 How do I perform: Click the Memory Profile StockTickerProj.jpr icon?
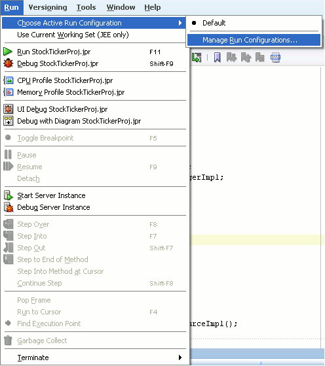[8, 92]
